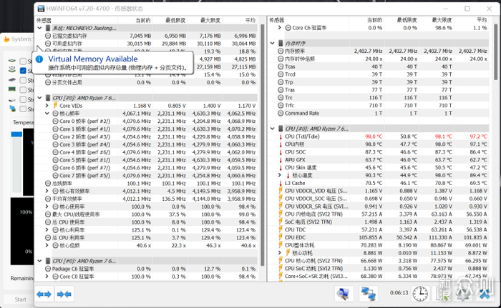The height and width of the screenshot is (308, 501).
Task: Select the 分页文件占用 row
Action: tap(147, 82)
